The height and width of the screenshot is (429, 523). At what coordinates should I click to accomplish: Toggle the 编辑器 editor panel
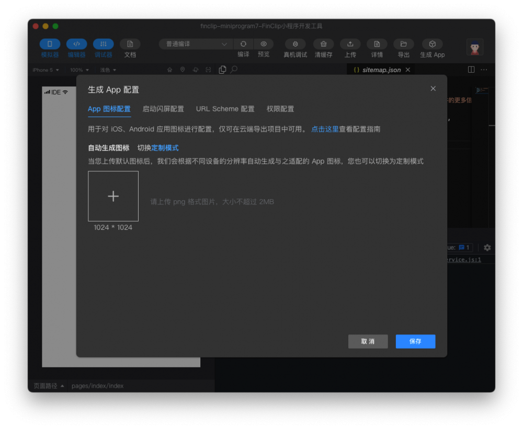point(76,44)
